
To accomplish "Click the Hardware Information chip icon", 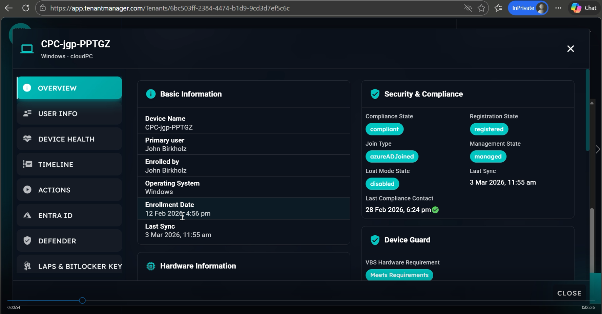I will 151,266.
